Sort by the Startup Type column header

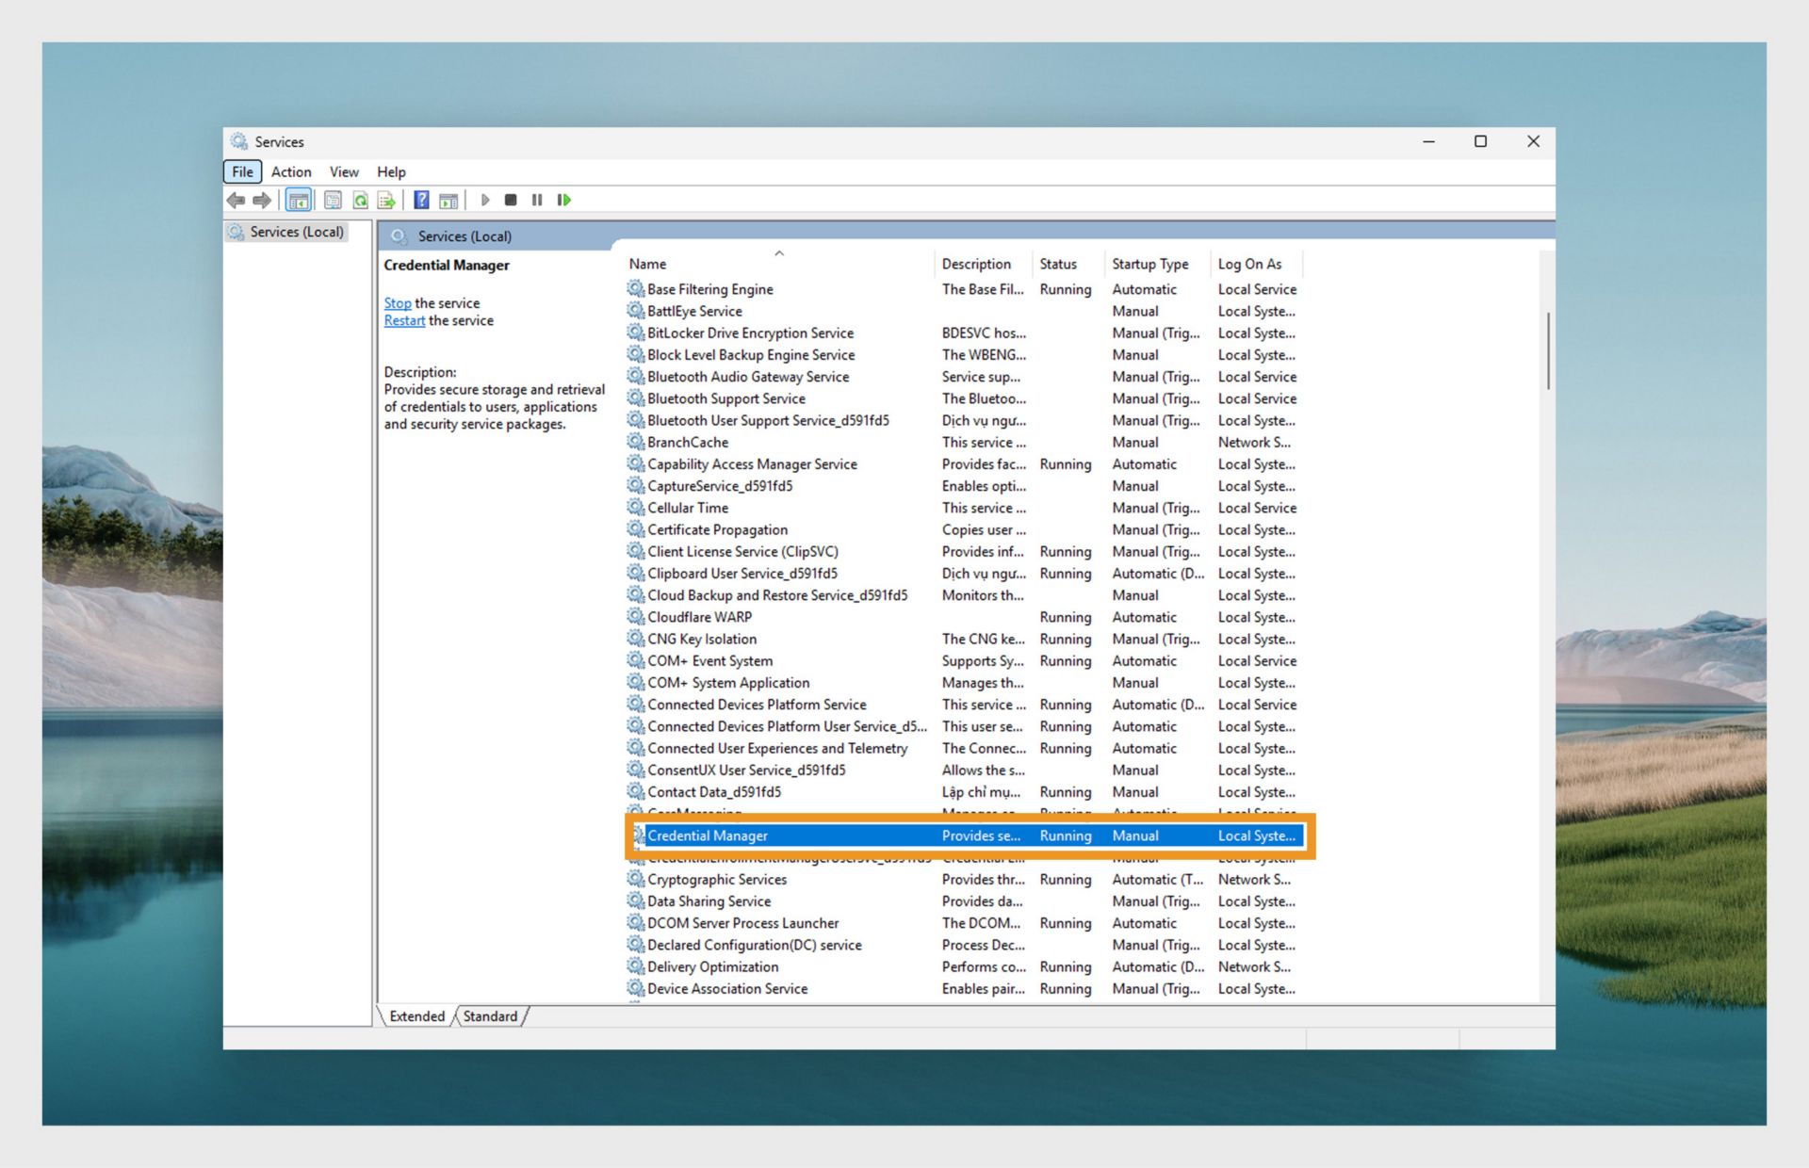pyautogui.click(x=1149, y=264)
